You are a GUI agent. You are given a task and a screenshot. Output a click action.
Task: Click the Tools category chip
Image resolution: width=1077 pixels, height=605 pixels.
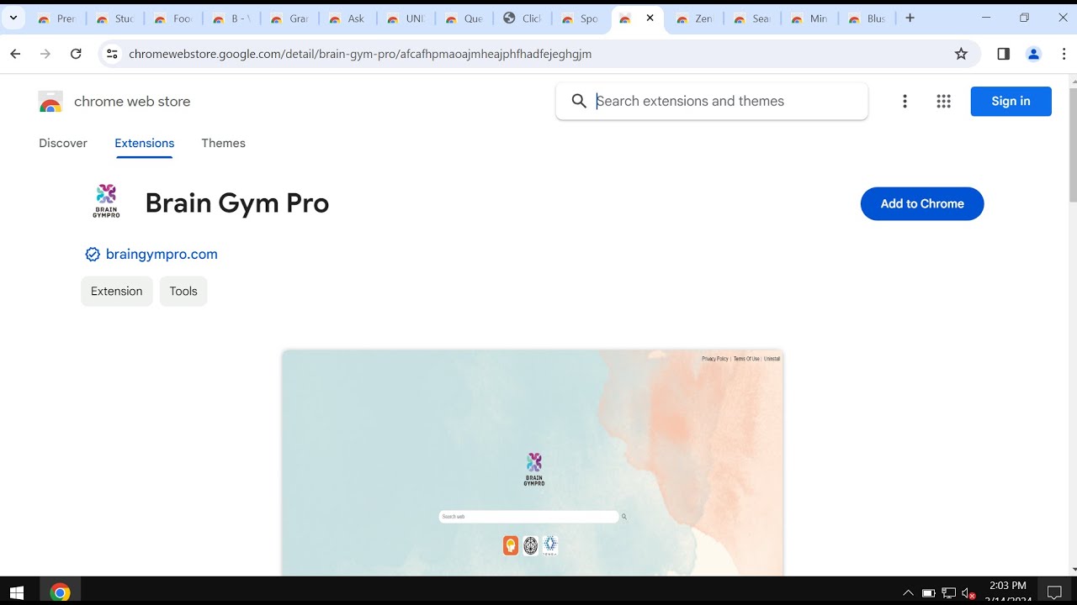[183, 291]
